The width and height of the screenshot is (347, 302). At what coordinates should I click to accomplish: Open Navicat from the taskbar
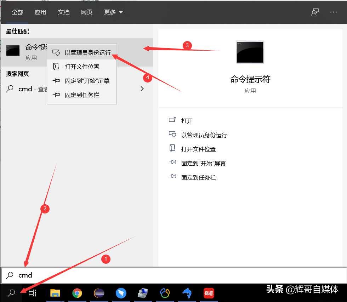click(165, 293)
